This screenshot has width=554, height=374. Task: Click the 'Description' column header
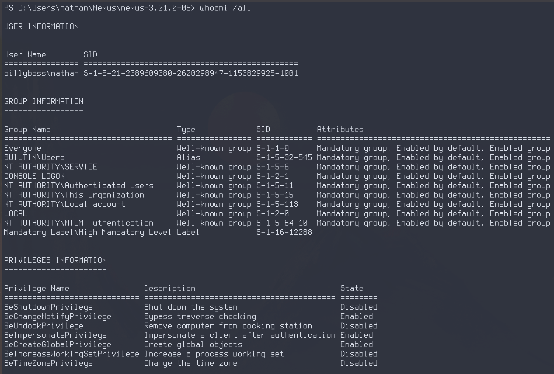pyautogui.click(x=170, y=288)
